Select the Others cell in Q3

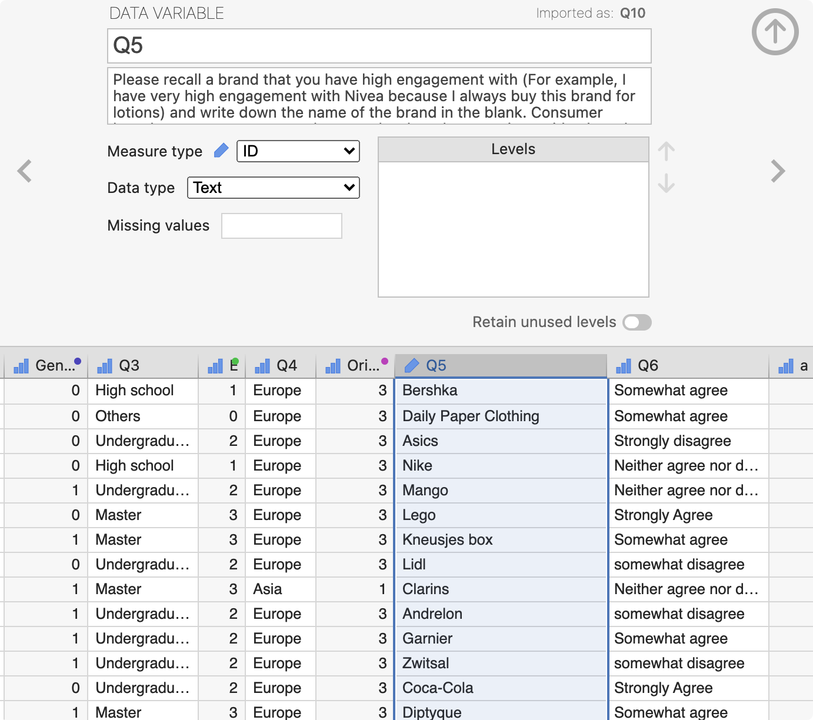point(143,416)
